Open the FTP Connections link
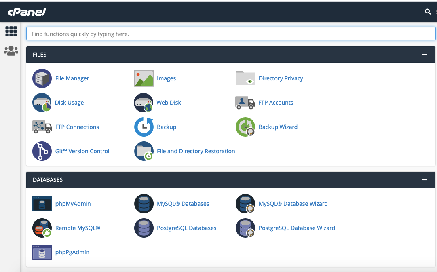This screenshot has width=437, height=272. [x=77, y=127]
